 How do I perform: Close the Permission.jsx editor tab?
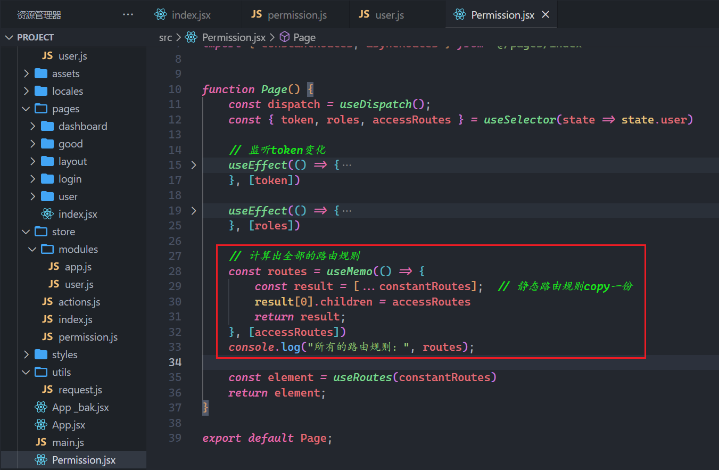(x=546, y=15)
